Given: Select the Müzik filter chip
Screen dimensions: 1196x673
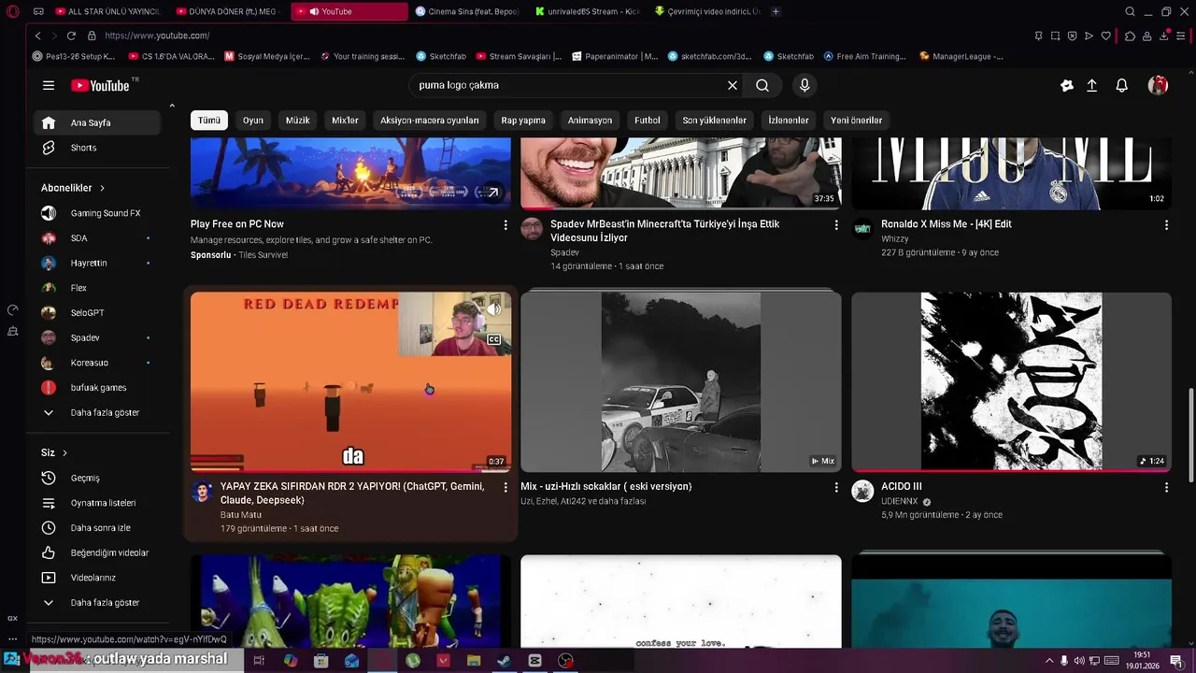Looking at the screenshot, I should pos(297,120).
